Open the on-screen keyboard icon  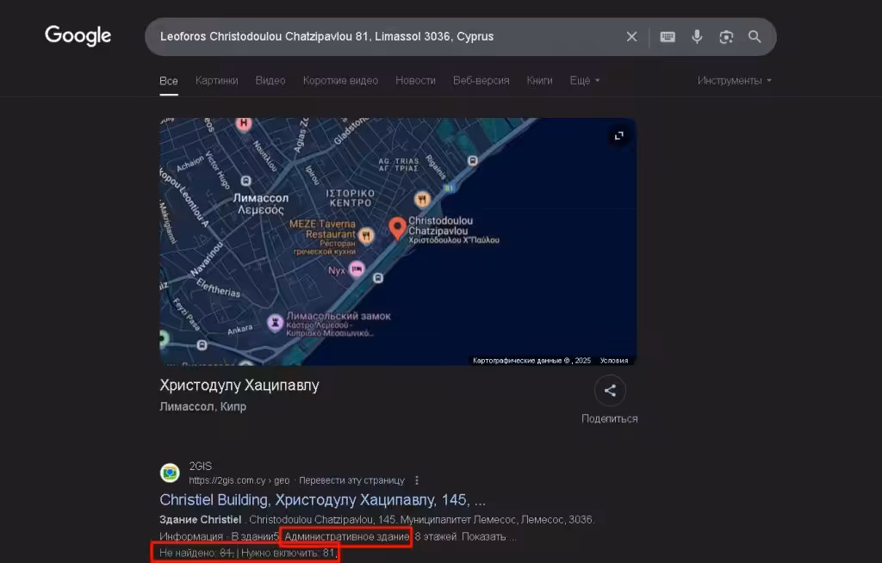[668, 36]
